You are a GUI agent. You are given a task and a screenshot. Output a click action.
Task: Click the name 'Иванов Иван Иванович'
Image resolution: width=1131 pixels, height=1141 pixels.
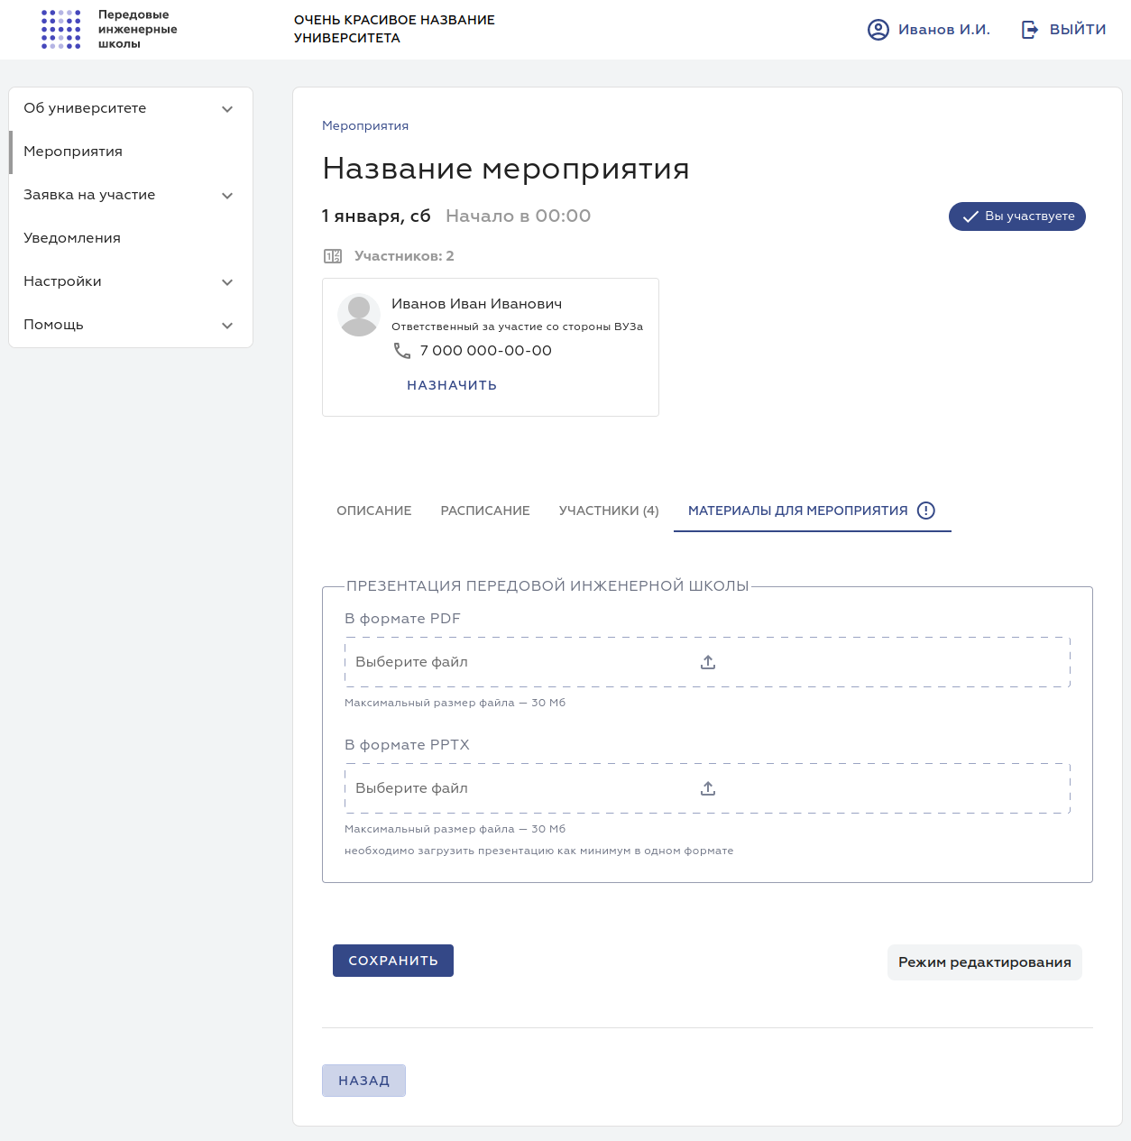pos(476,304)
